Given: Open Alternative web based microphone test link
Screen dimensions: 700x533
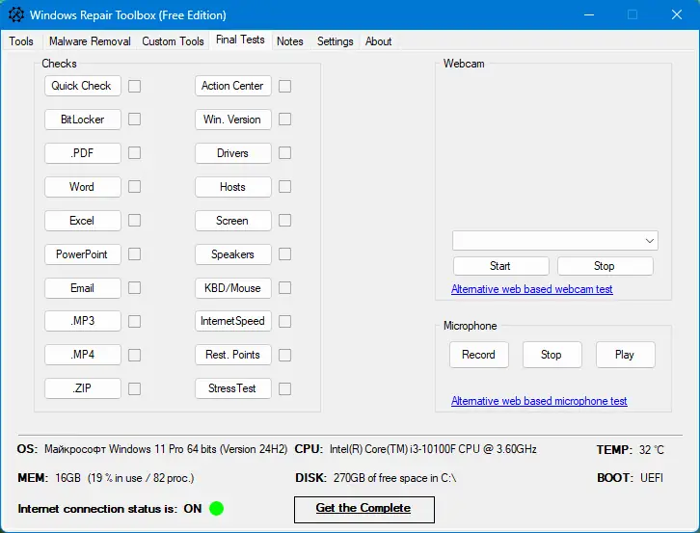Looking at the screenshot, I should [x=539, y=401].
